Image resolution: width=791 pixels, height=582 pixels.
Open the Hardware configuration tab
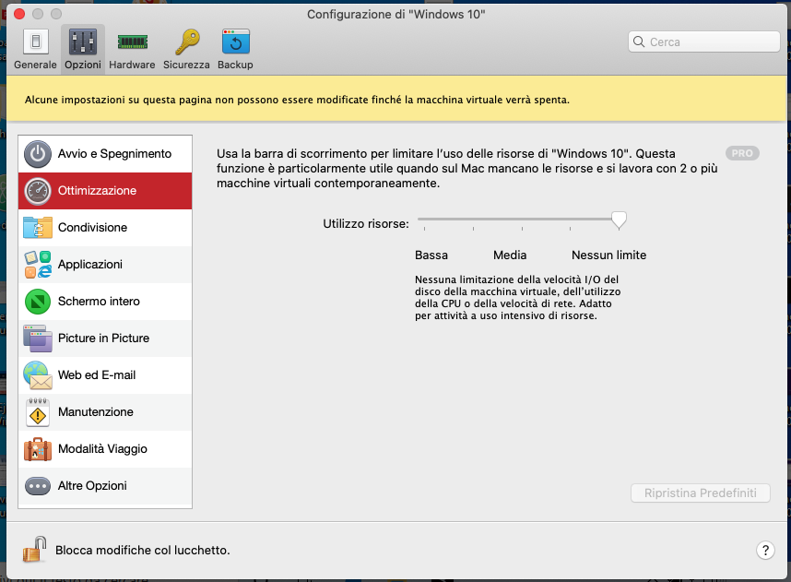(x=132, y=50)
